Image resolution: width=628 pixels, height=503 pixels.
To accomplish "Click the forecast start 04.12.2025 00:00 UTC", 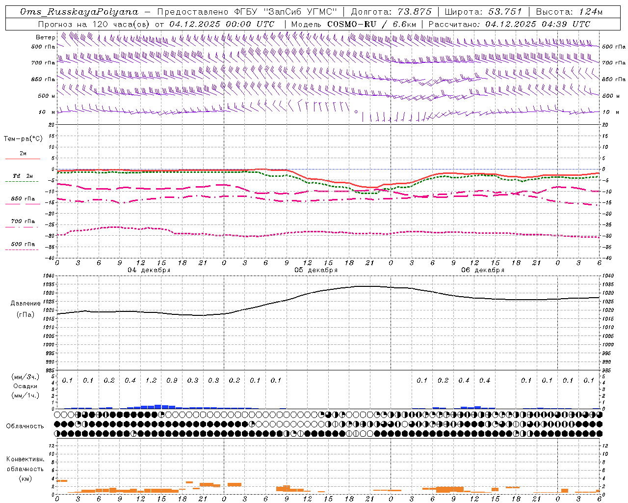I will point(222,24).
